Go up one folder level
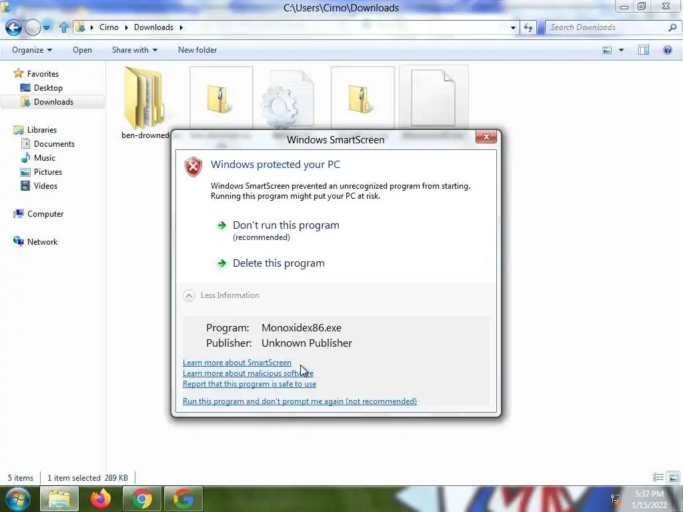683x512 pixels. point(63,27)
